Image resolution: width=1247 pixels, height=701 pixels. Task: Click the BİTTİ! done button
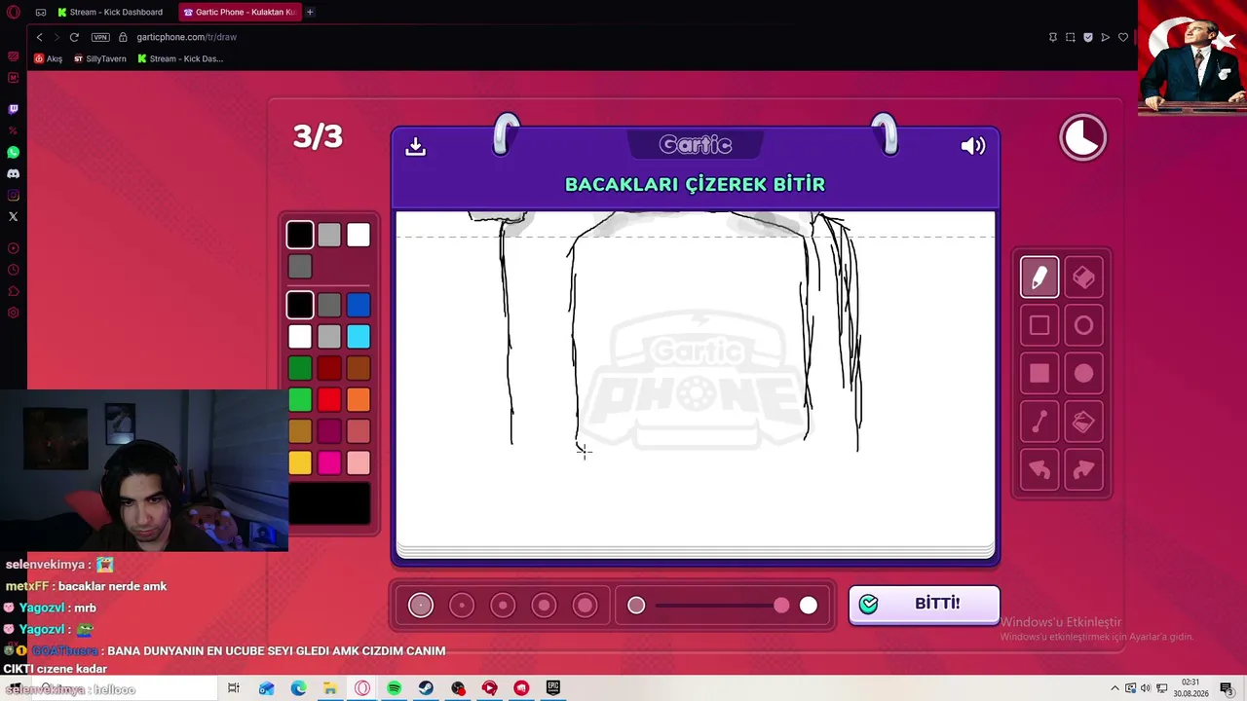pyautogui.click(x=924, y=605)
